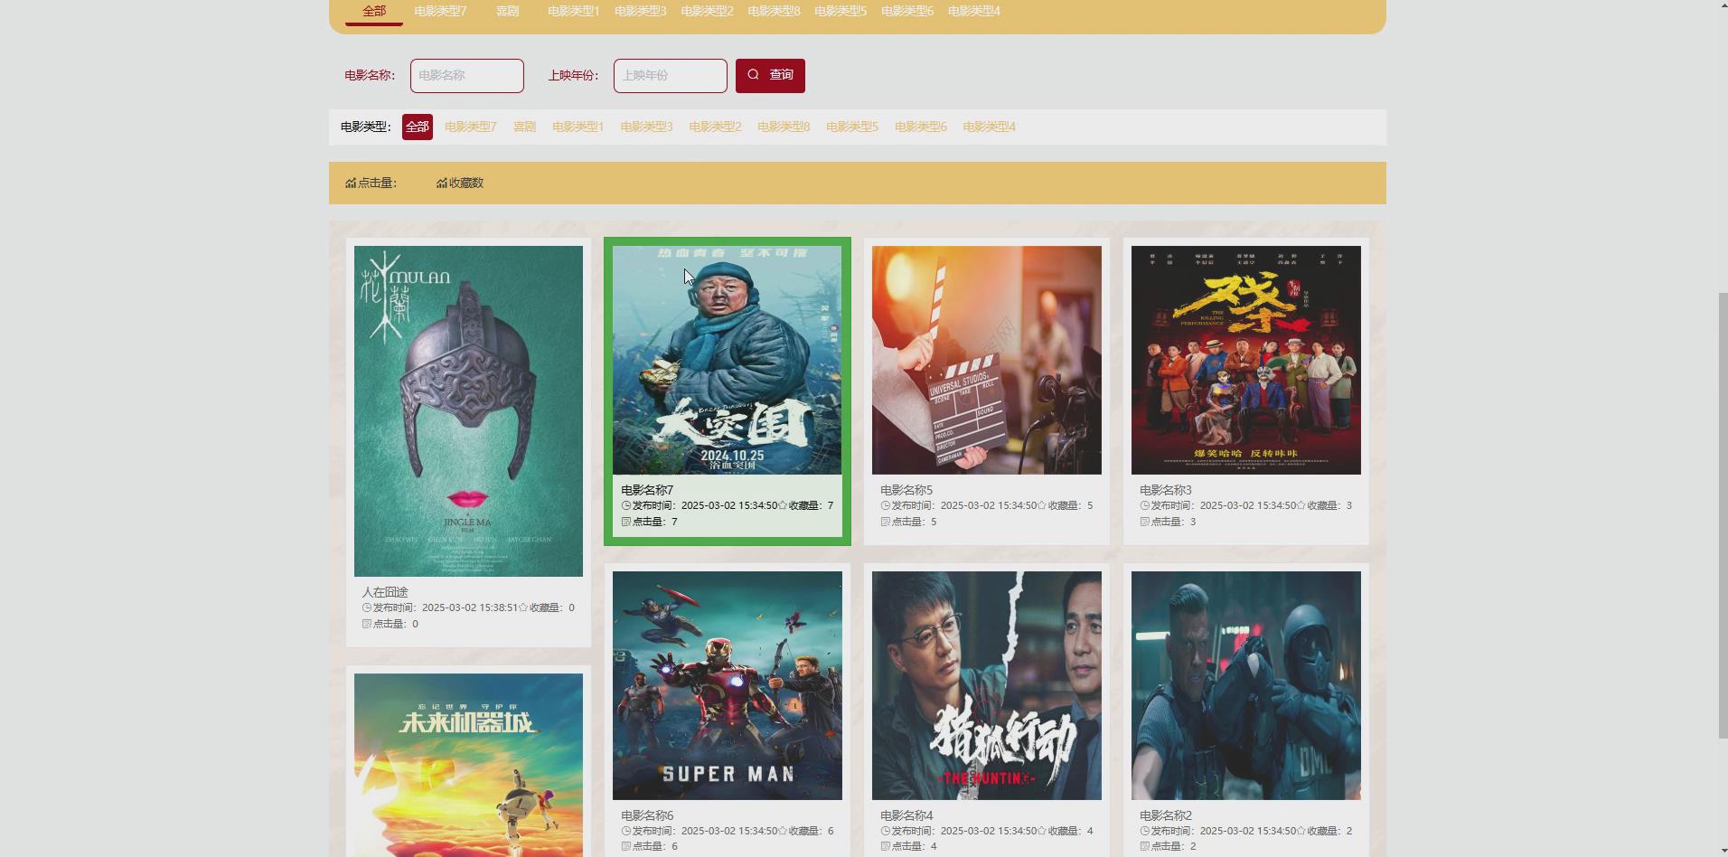Click the movie title 电影名称2
This screenshot has width=1728, height=857.
pos(1166,815)
